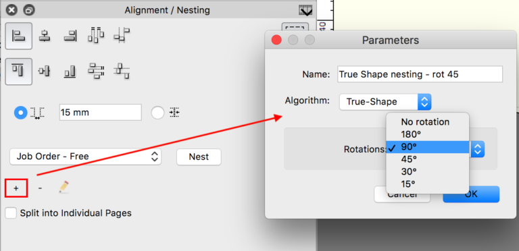Remove preset with the minus button
The image size is (519, 251).
click(x=40, y=188)
